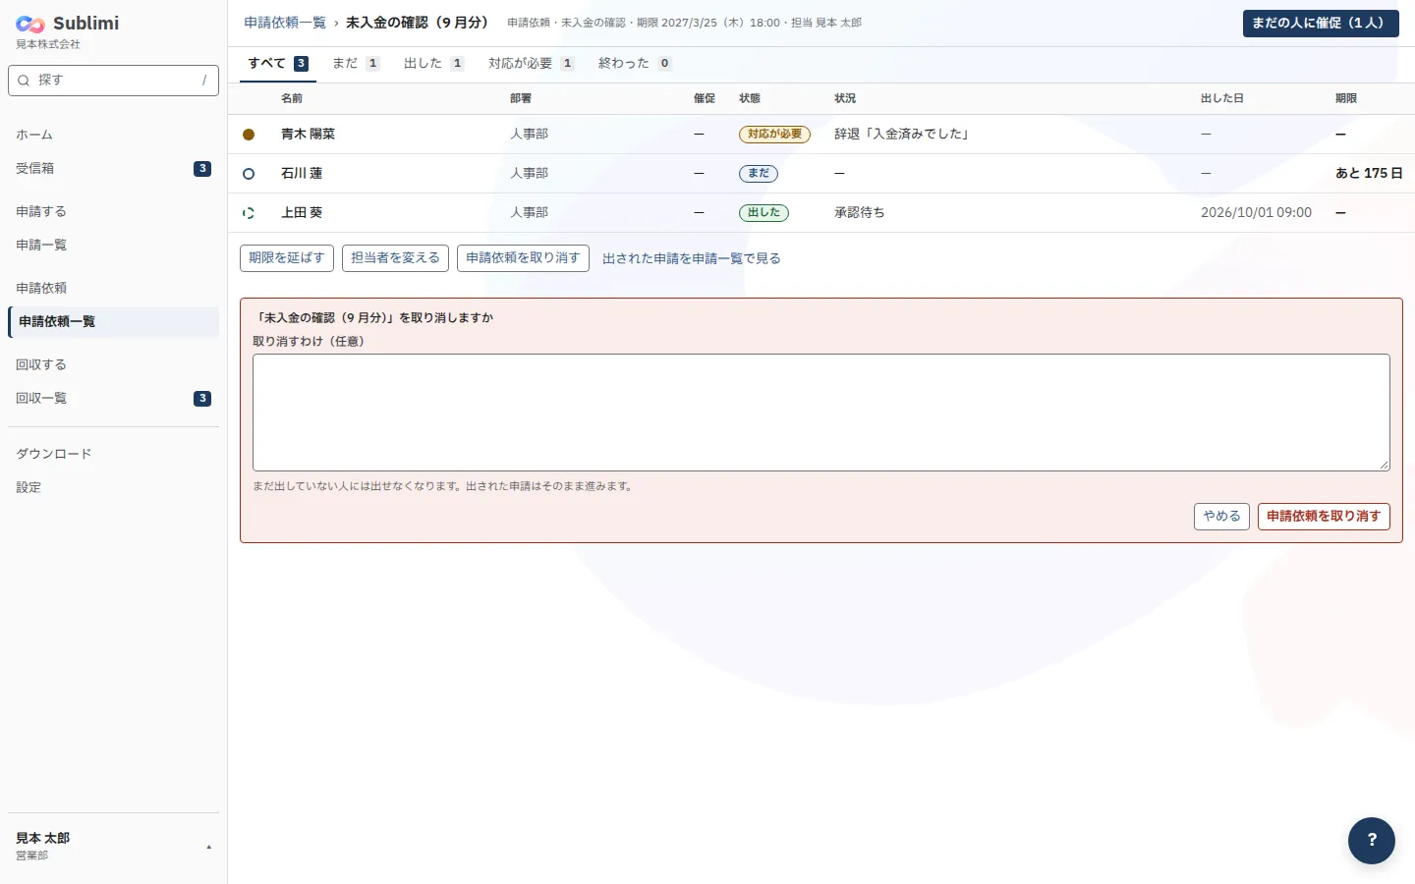Click the search magnifier icon

24,81
